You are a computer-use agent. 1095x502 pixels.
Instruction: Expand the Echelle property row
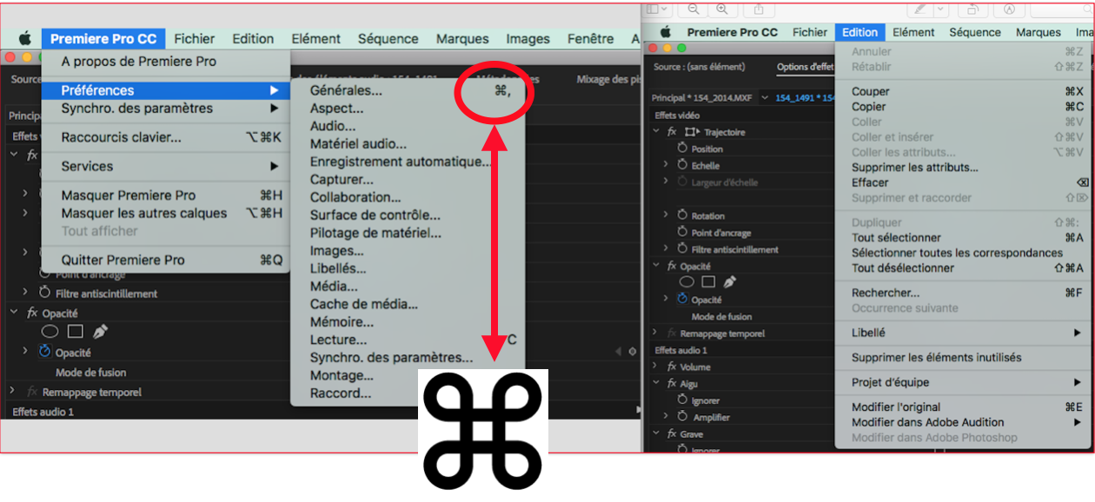tap(667, 165)
